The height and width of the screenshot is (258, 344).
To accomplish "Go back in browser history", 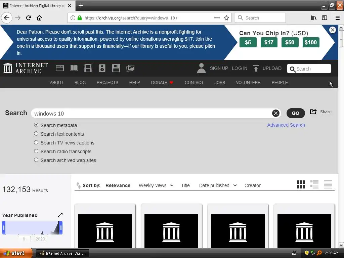I will [7, 18].
